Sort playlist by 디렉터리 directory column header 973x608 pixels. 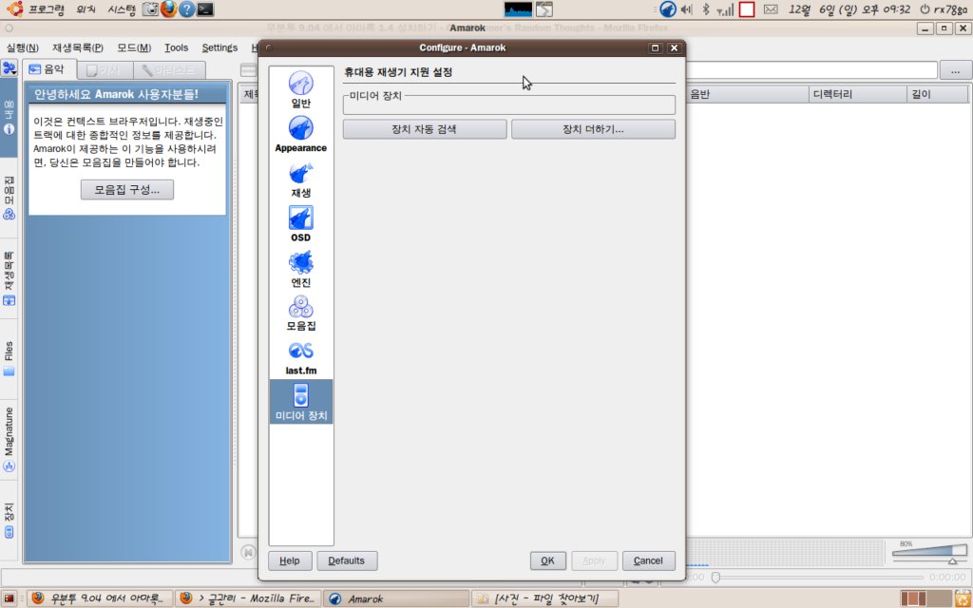(x=858, y=94)
